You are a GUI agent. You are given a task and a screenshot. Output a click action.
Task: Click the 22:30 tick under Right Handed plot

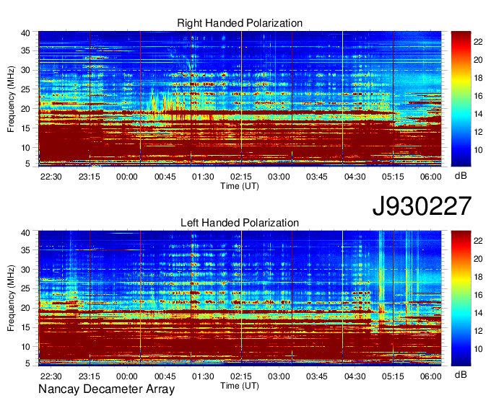coord(51,177)
